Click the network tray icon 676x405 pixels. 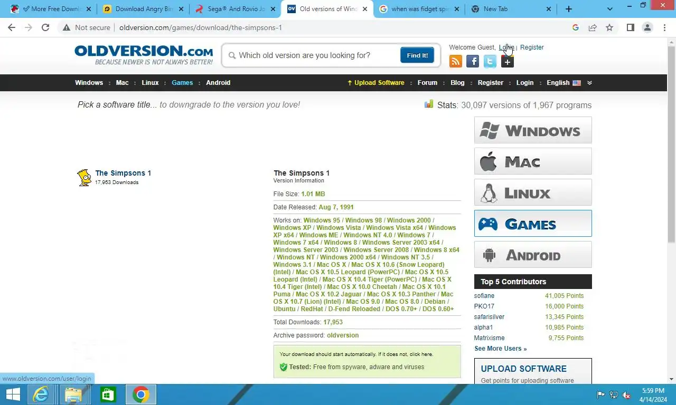614,395
